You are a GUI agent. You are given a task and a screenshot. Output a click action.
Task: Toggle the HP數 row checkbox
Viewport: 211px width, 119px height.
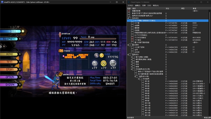tap(132, 23)
